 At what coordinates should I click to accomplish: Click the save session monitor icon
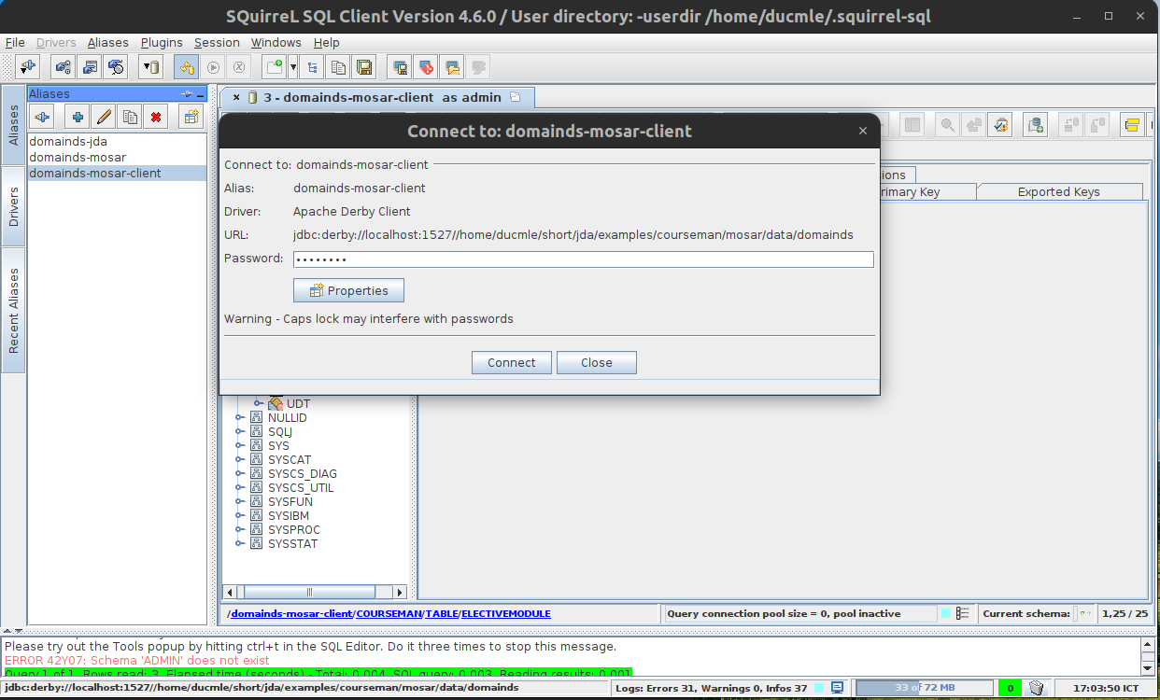(401, 67)
